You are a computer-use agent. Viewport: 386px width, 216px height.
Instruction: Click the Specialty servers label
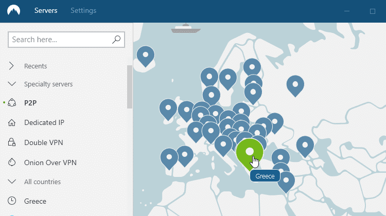[48, 84]
